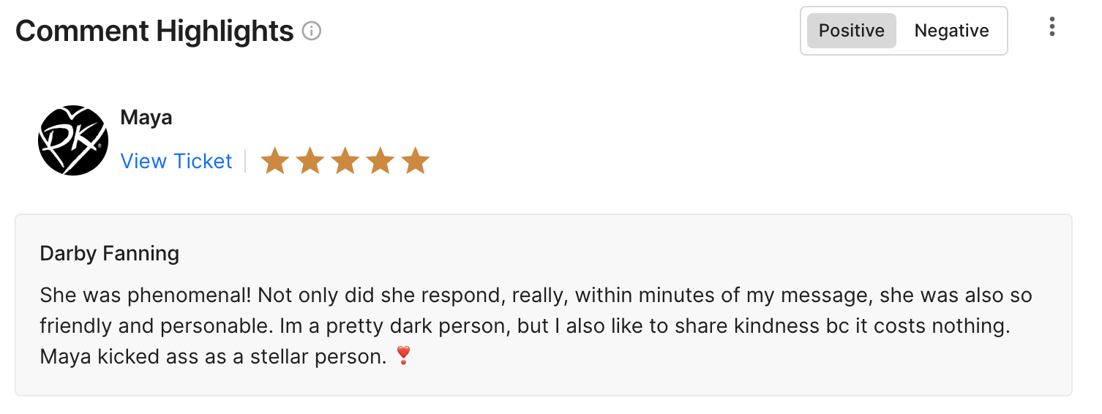The height and width of the screenshot is (414, 1102).
Task: Click the PK logo avatar
Action: click(73, 140)
